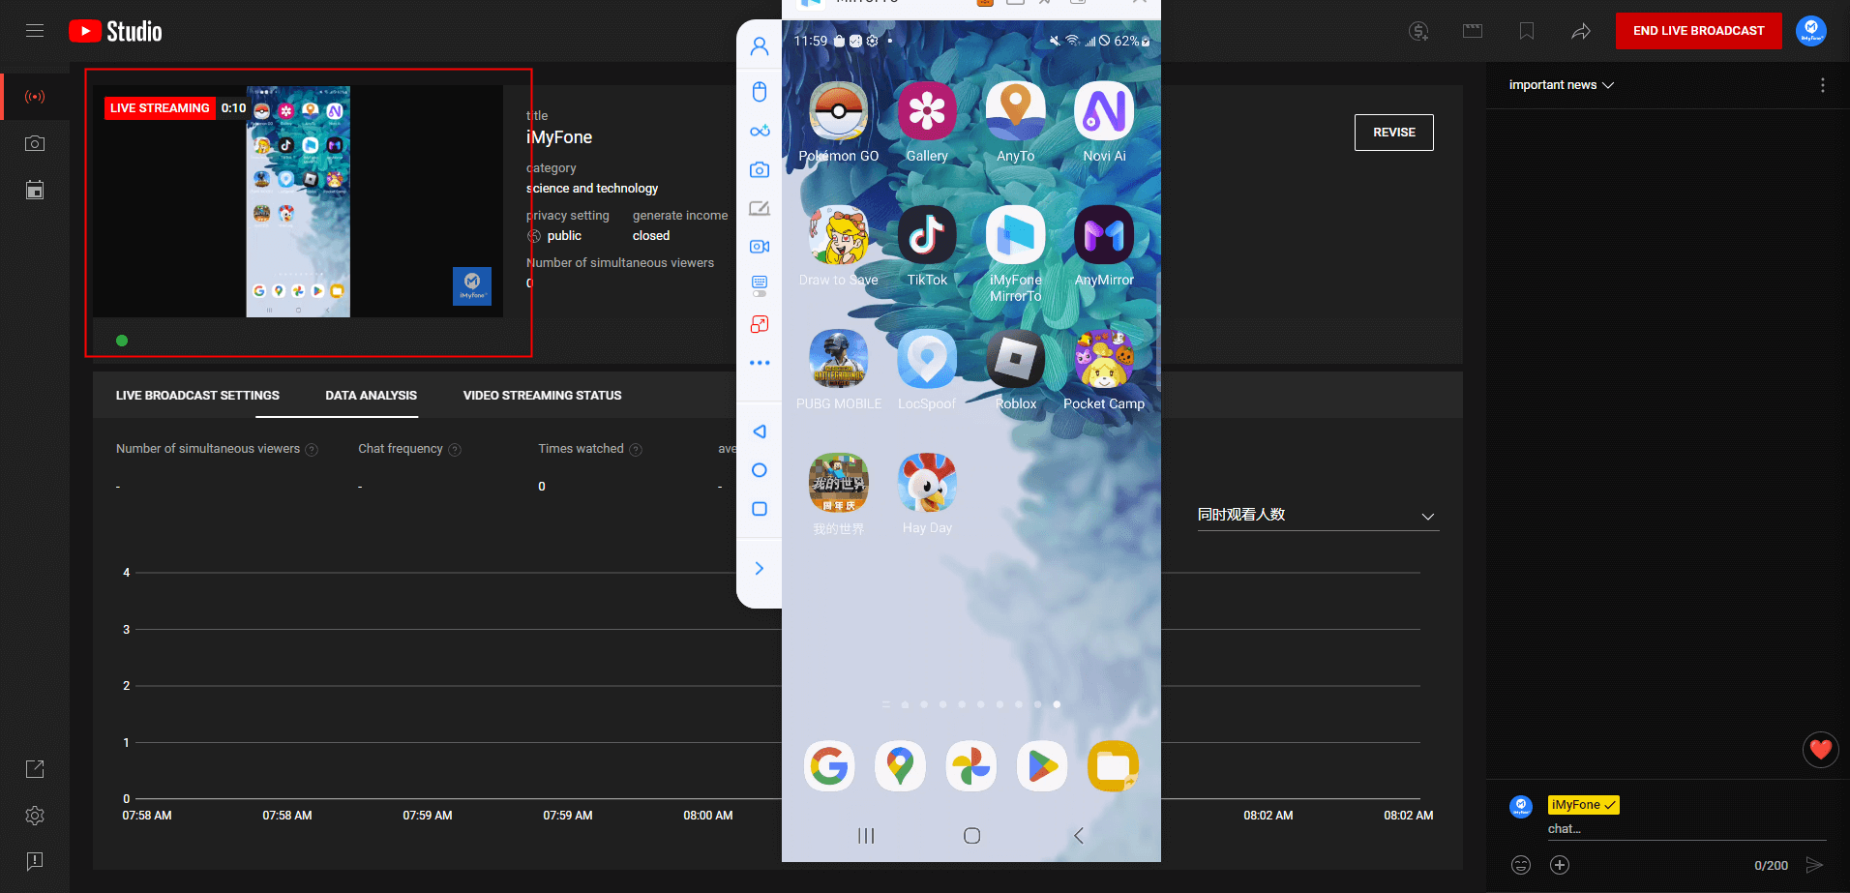Image resolution: width=1850 pixels, height=893 pixels.
Task: Click the chat message input field
Action: click(x=1686, y=829)
